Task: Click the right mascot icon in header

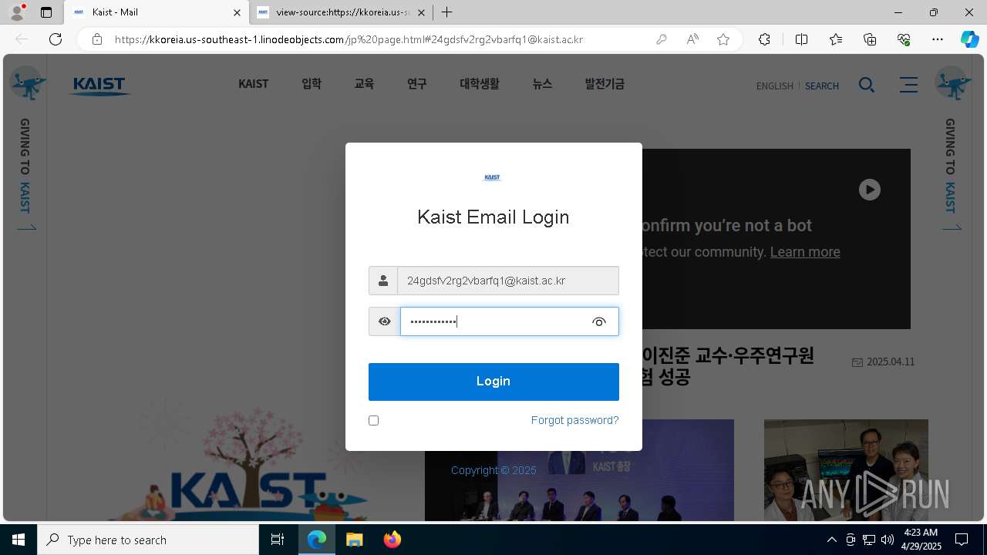Action: click(953, 83)
